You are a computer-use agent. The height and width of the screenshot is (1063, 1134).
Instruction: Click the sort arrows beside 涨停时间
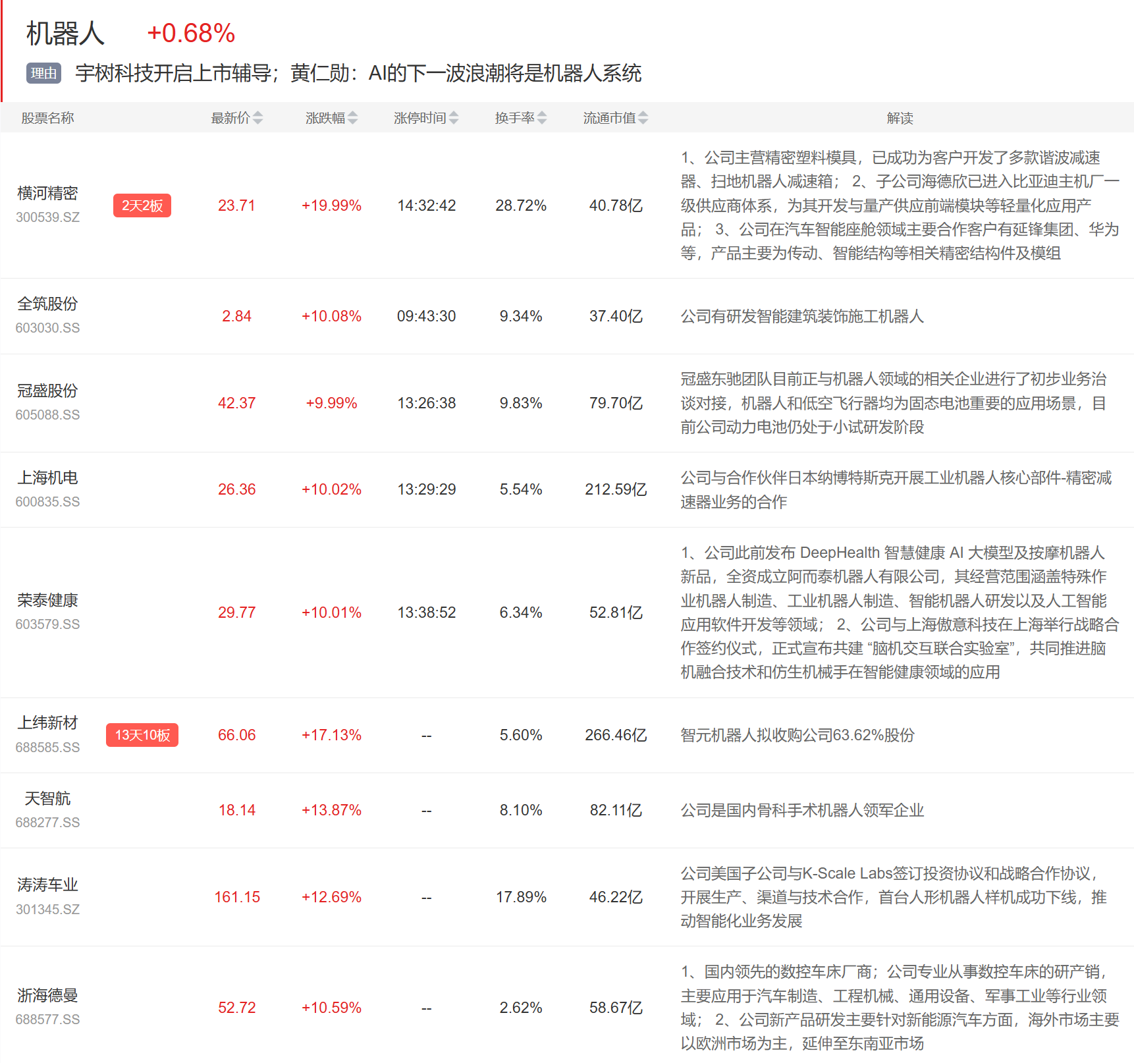454,118
